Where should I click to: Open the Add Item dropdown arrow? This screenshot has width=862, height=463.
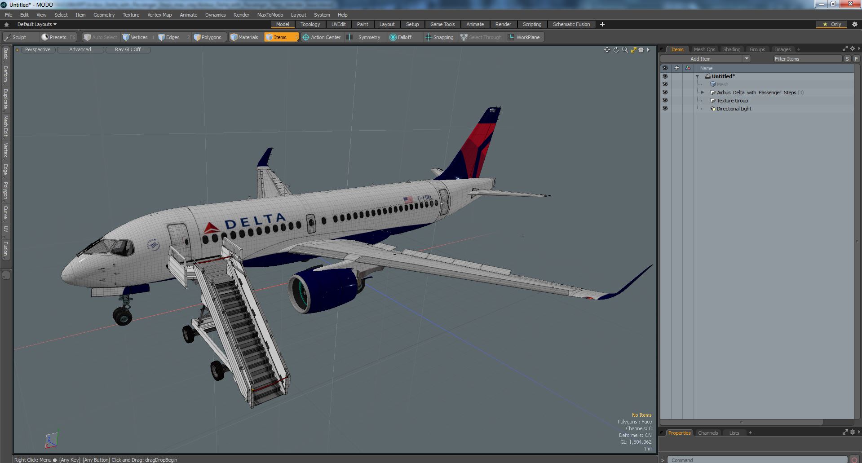pos(747,59)
